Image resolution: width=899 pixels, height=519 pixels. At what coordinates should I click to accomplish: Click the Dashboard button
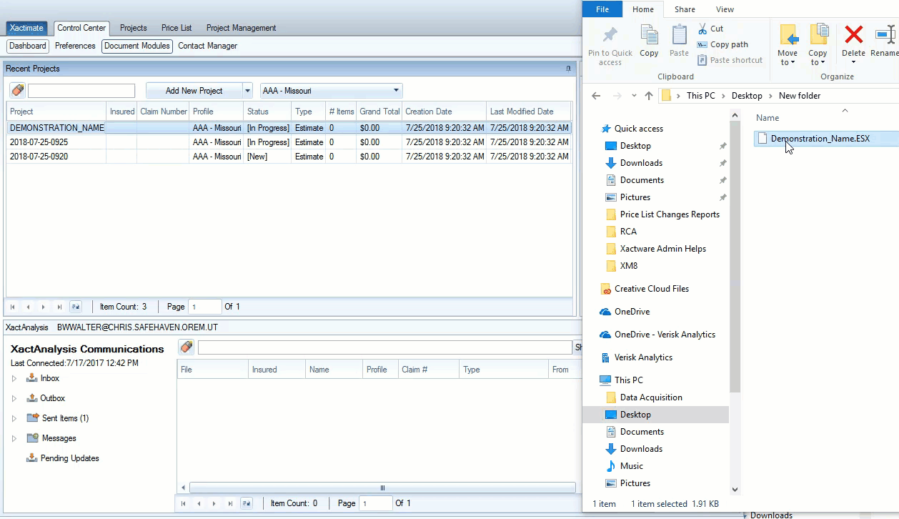pyautogui.click(x=28, y=46)
